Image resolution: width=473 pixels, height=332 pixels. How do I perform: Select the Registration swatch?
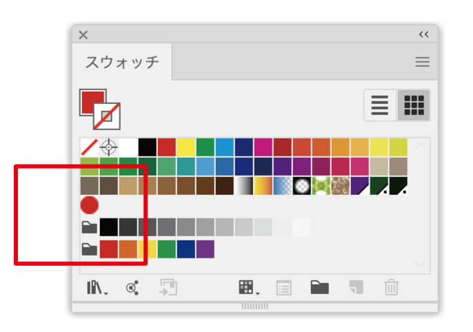point(109,147)
